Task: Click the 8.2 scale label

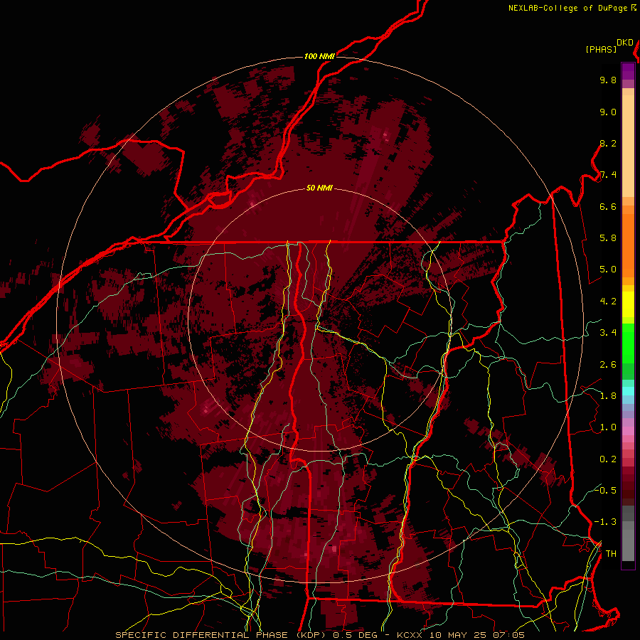Action: pyautogui.click(x=608, y=143)
